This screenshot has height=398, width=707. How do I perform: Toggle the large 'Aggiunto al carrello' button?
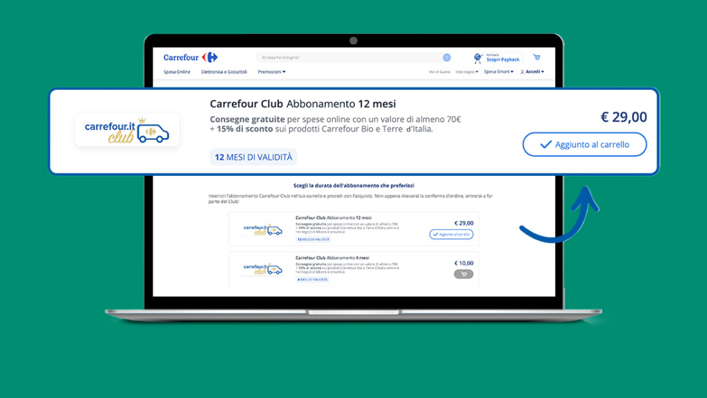tap(585, 144)
